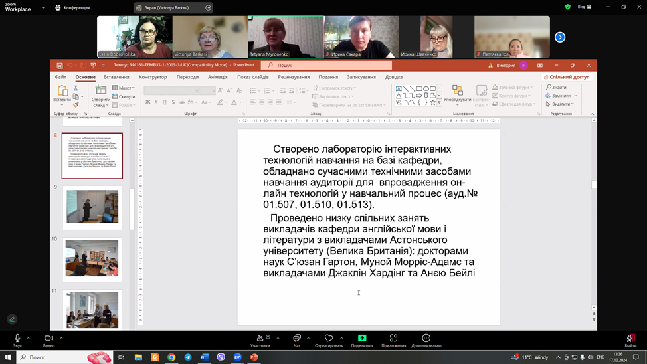Open the Анімація ribbon tab
Image resolution: width=647 pixels, height=364 pixels.
point(217,77)
